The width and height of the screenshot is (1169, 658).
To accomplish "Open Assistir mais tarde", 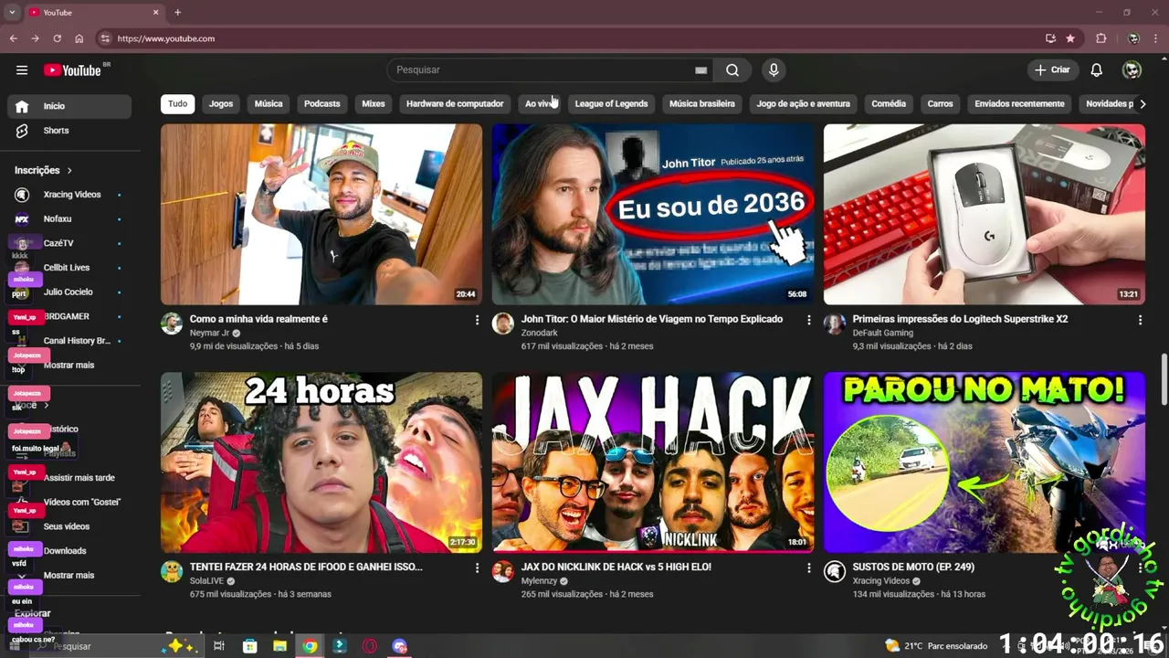I will click(69, 478).
